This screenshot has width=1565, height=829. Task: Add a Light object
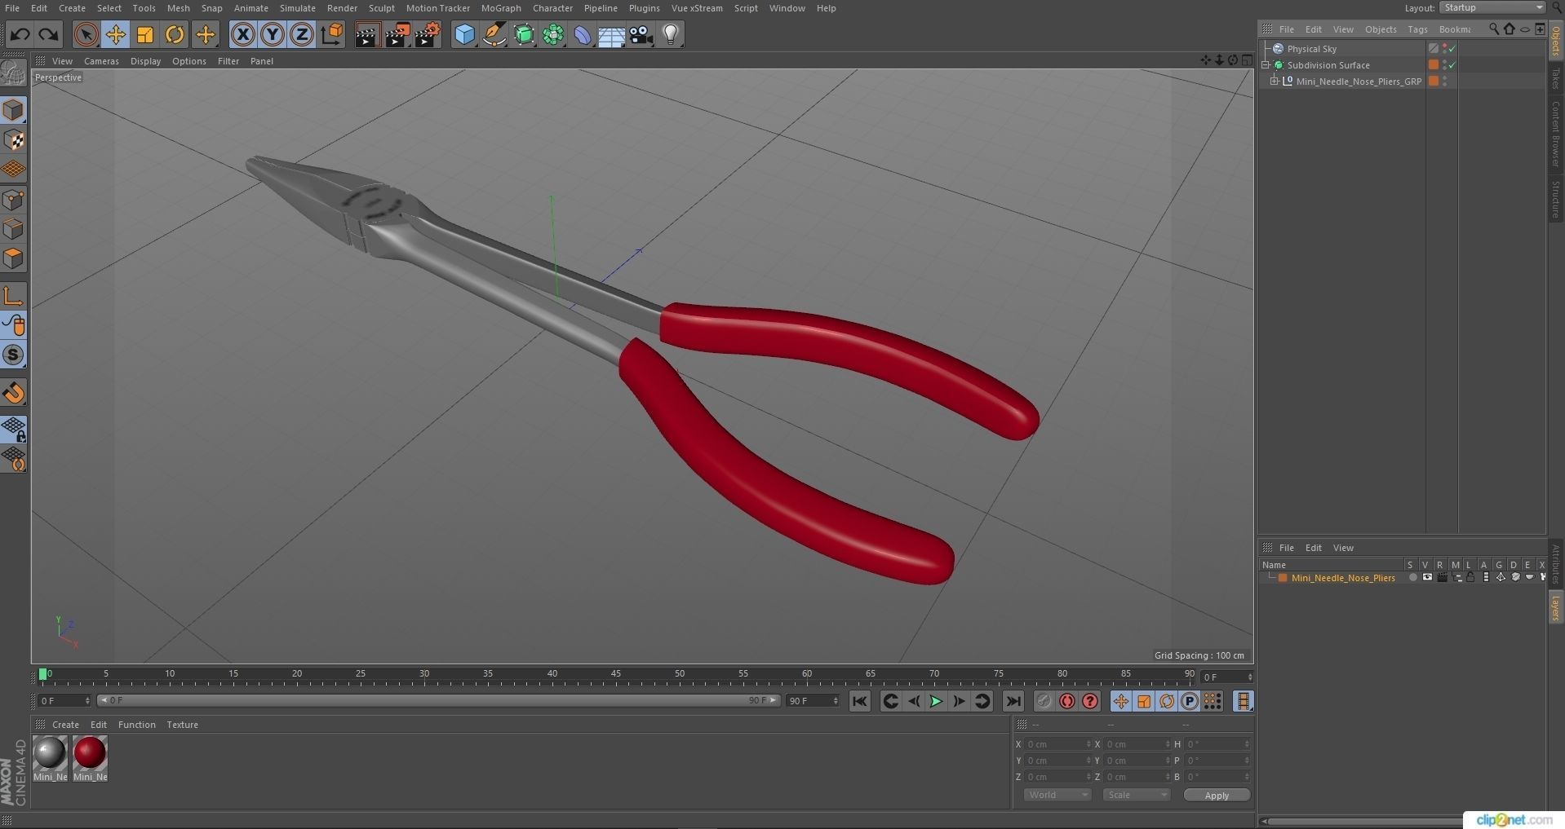point(671,34)
